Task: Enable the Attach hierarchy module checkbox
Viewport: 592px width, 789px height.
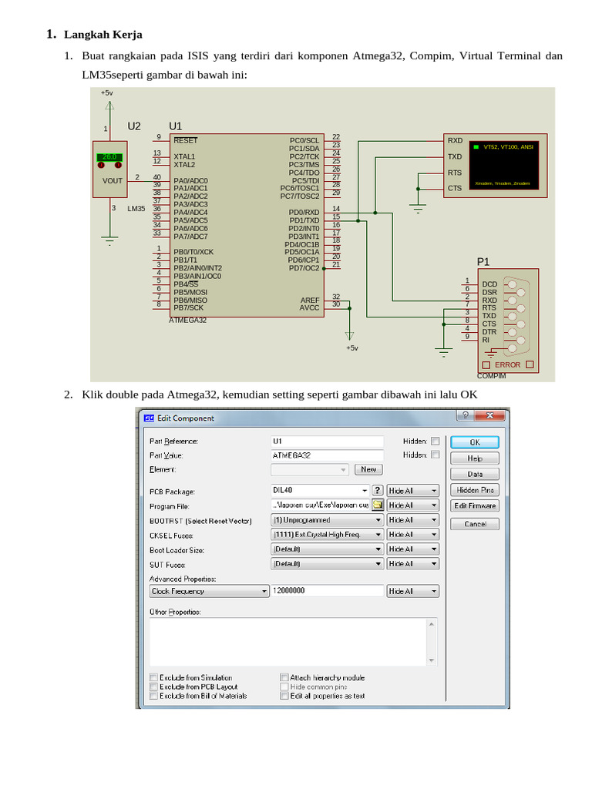Action: (284, 678)
